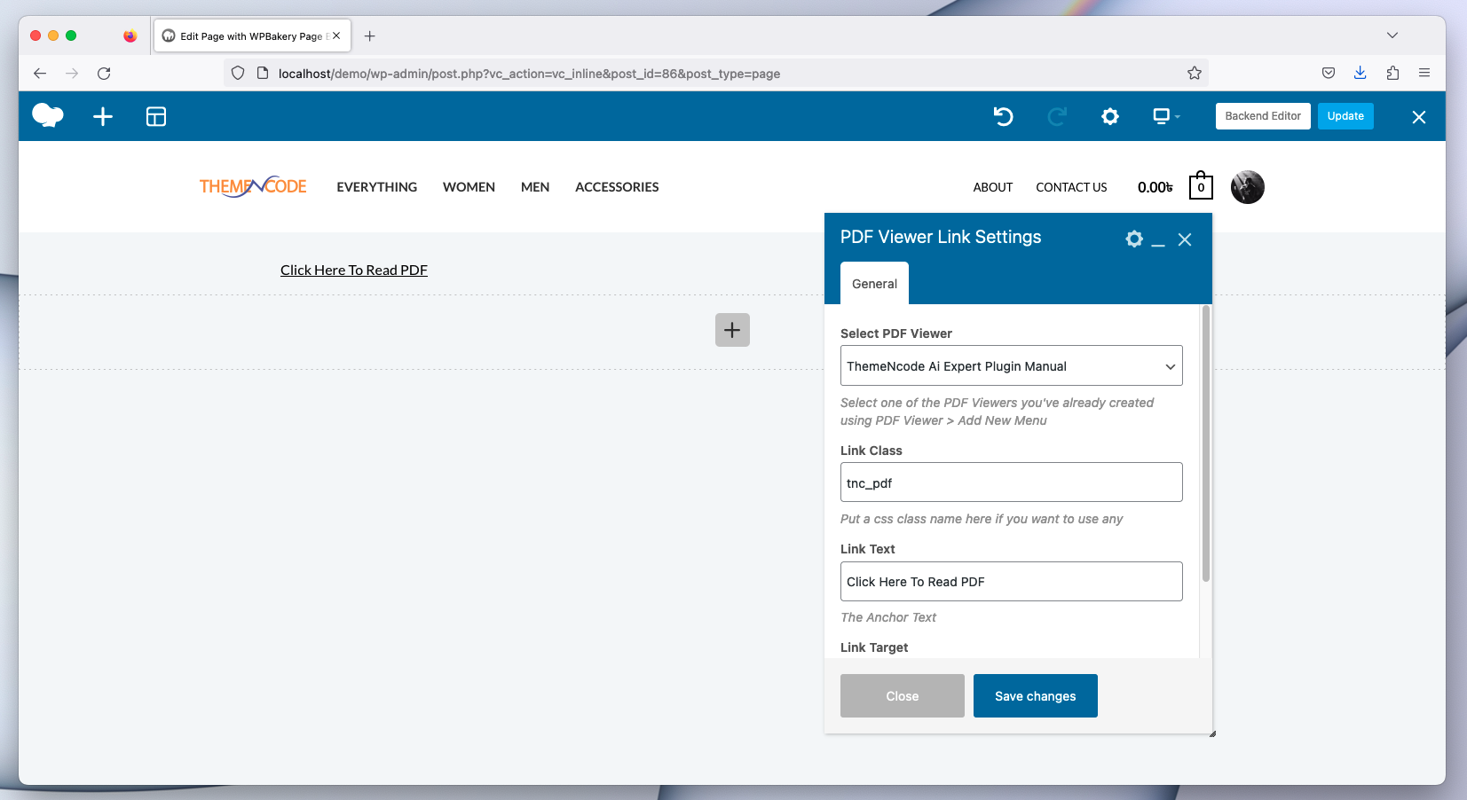The image size is (1467, 800).
Task: Add new element with plus icon in toolbar
Action: 103,116
